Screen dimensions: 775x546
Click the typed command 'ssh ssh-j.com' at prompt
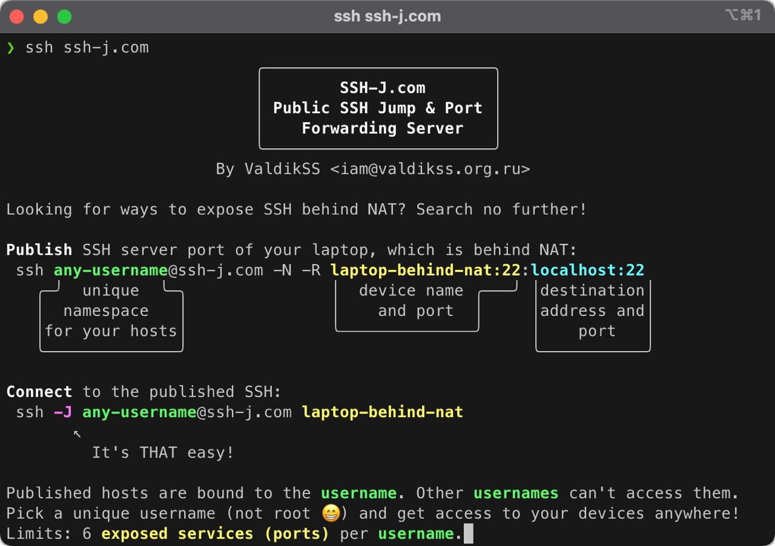tap(87, 48)
